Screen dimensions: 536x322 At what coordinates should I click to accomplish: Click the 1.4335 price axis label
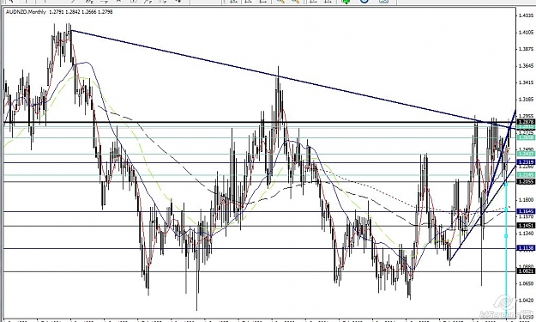(526, 15)
